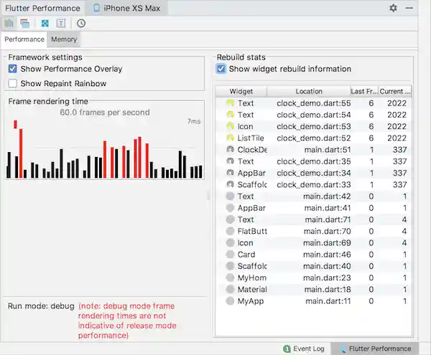Click Current count 337 in ClockDe row
This screenshot has width=431, height=355.
pyautogui.click(x=399, y=150)
